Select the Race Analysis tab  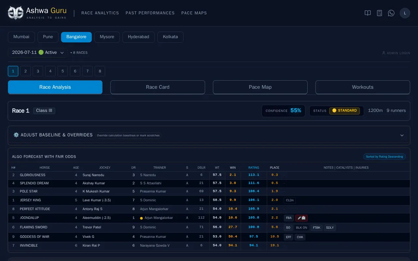[55, 87]
